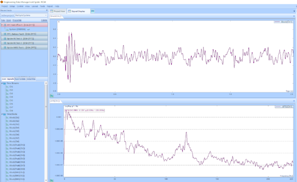Open the Control menu
297x182 pixels.
(20, 6)
